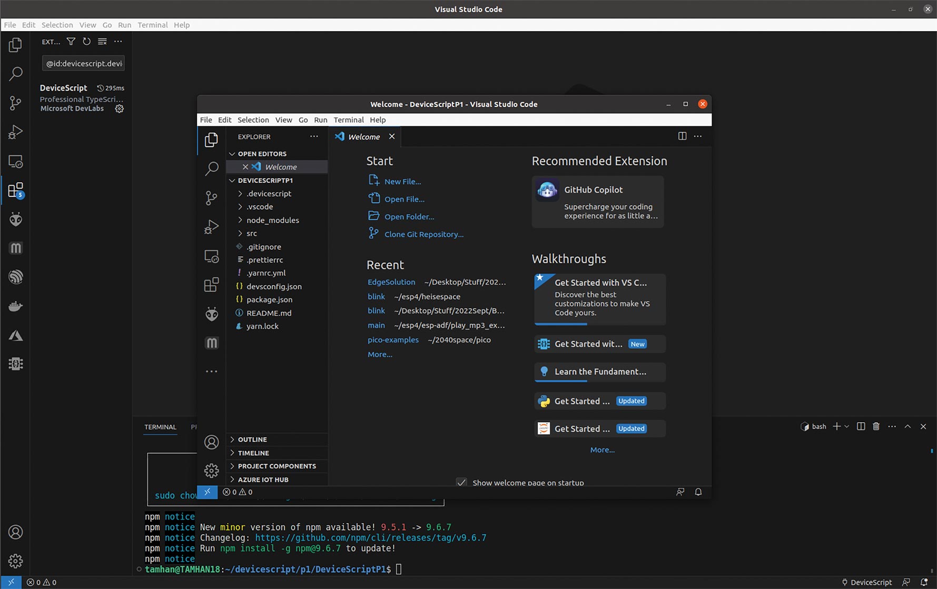The image size is (937, 589).
Task: Filter extensions with funnel icon
Action: pyautogui.click(x=71, y=42)
